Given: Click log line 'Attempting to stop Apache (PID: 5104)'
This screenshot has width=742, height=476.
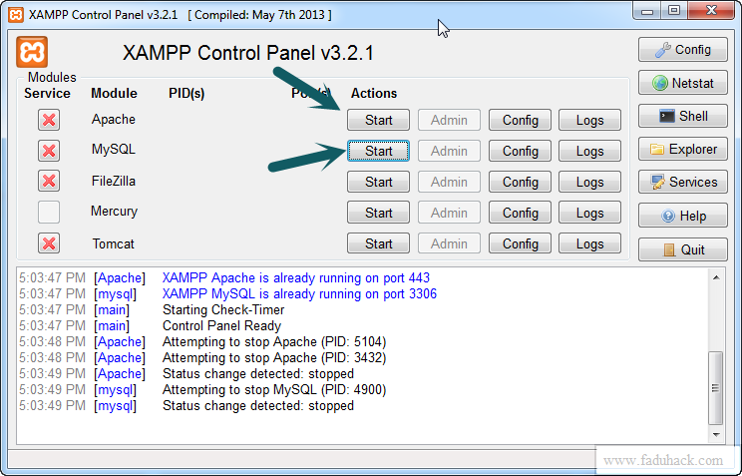Looking at the screenshot, I should (x=274, y=341).
